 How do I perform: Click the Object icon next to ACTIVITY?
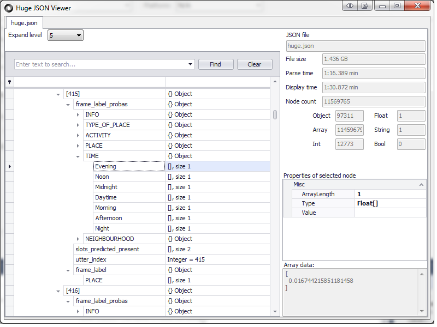point(170,135)
